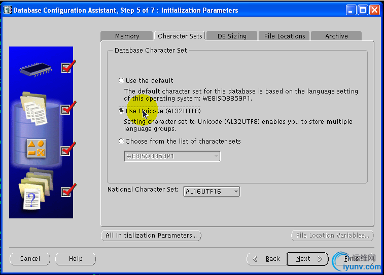Click the checkmark beside the documents icon
Viewport: 384px width, 275px height.
pos(68,108)
